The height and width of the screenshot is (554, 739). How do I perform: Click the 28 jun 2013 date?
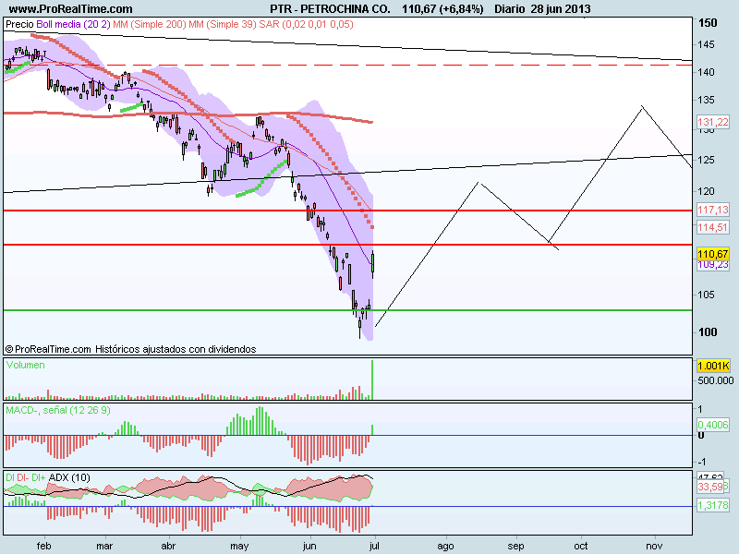click(561, 9)
